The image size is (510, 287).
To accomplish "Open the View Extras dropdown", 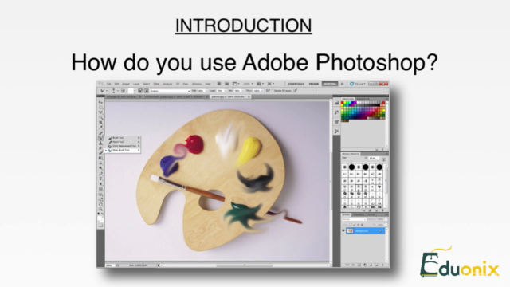I will pos(236,84).
